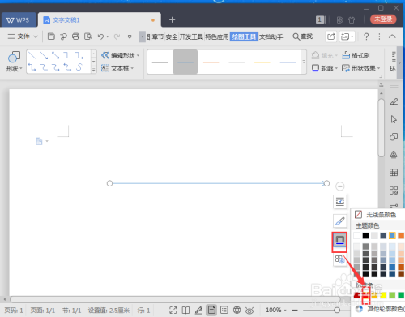Click fullscreen icon in status bar
The image size is (405, 317).
pos(173,310)
